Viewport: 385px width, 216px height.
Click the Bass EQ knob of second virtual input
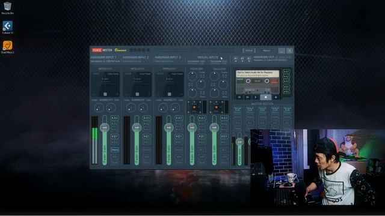(x=214, y=93)
